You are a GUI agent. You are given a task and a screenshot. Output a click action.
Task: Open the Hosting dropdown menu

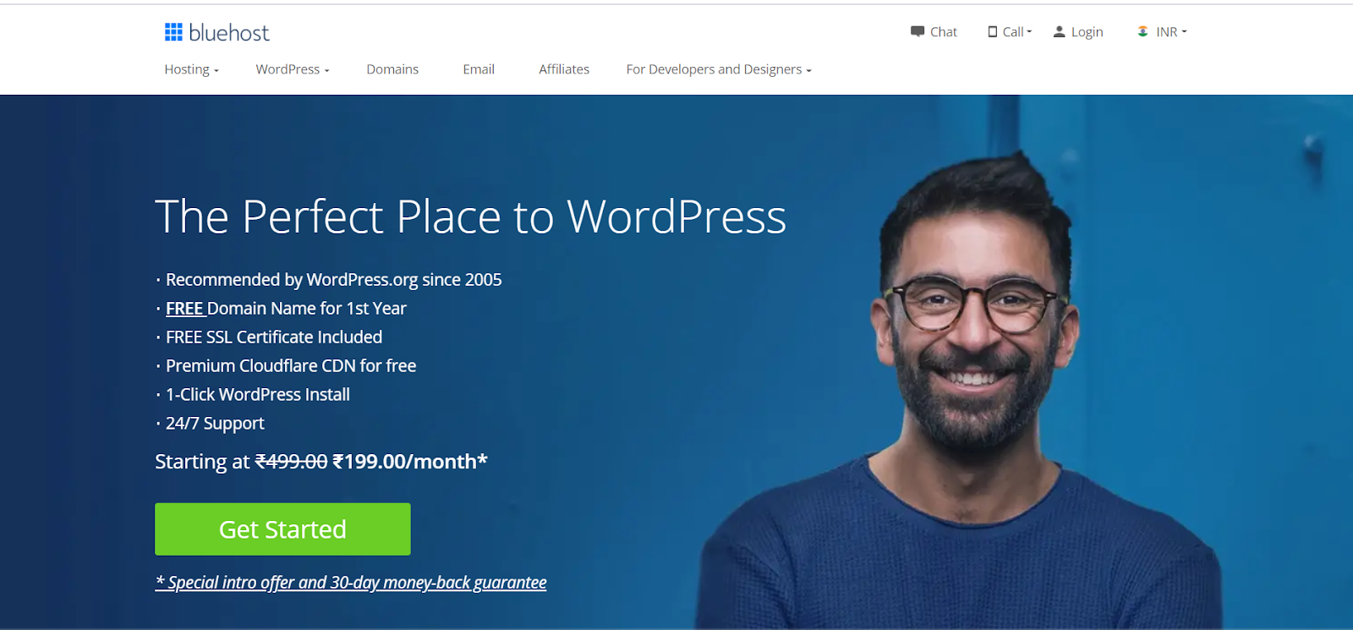[x=191, y=69]
